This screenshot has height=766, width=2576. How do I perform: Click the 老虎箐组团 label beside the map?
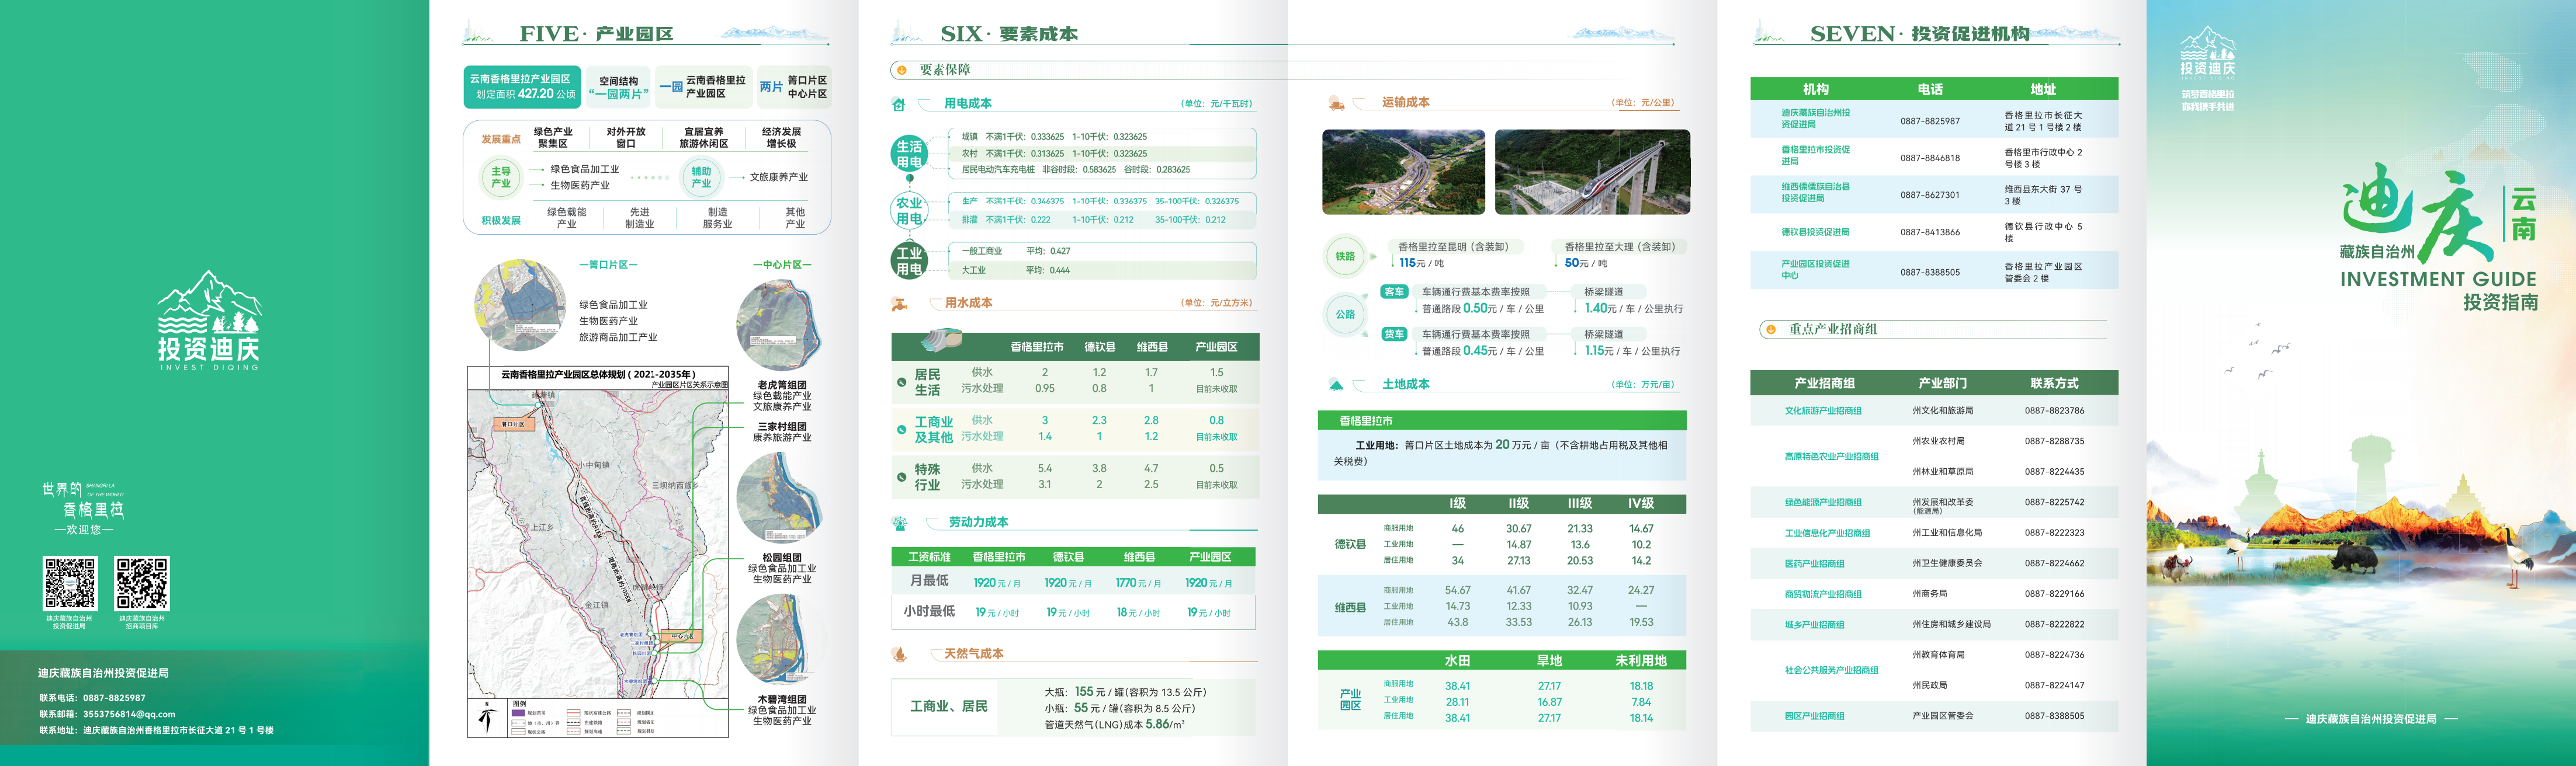(x=782, y=385)
